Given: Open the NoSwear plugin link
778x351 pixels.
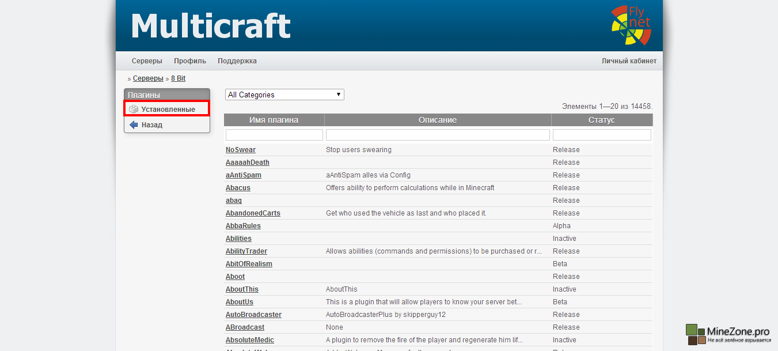Looking at the screenshot, I should 241,150.
